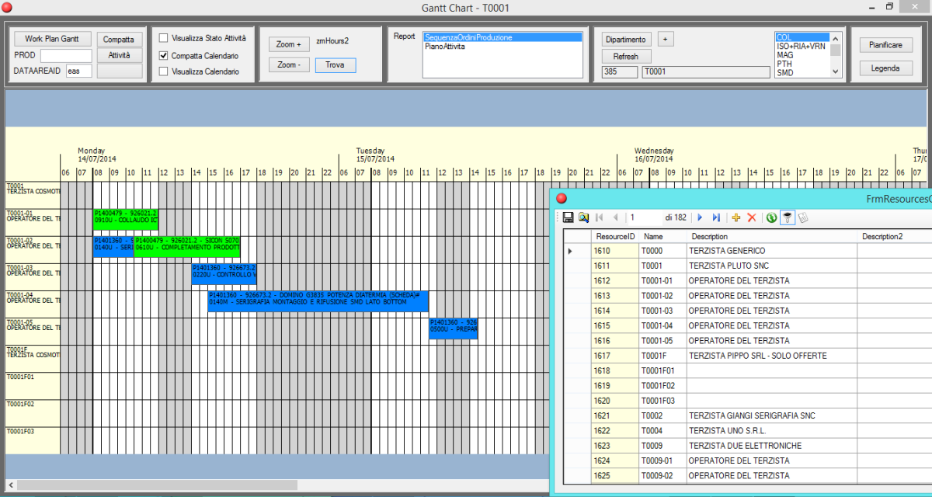Click blue CONTROLLO task bar on T0001-03 row
932x497 pixels.
[x=224, y=274]
